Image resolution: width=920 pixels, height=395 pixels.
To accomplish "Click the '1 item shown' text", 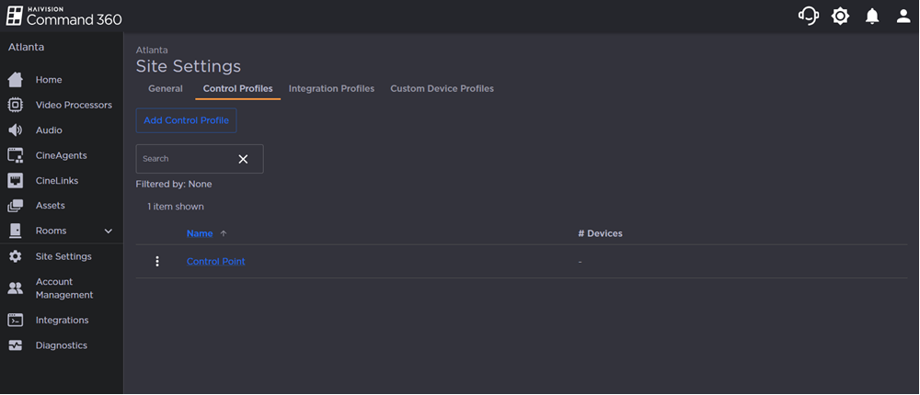I will 176,207.
